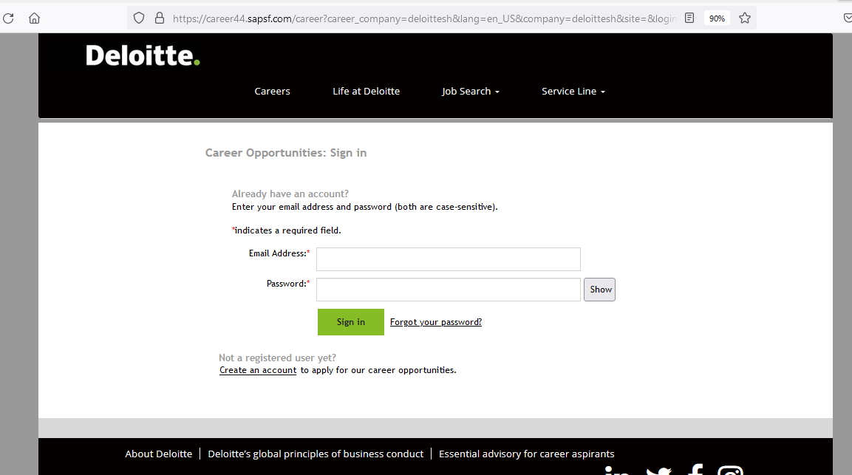Open Life at Deloitte page
The width and height of the screenshot is (852, 475).
[x=367, y=92]
